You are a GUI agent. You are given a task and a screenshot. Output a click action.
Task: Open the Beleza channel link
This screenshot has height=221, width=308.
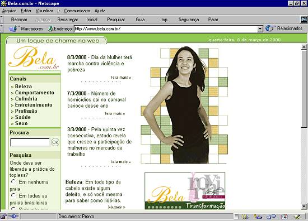(24, 87)
